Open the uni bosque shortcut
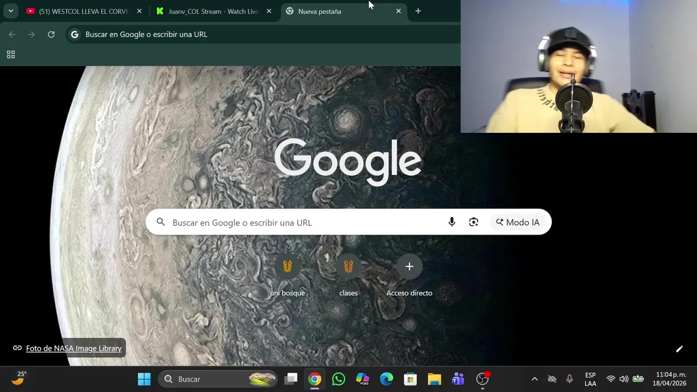The width and height of the screenshot is (697, 392). [288, 277]
